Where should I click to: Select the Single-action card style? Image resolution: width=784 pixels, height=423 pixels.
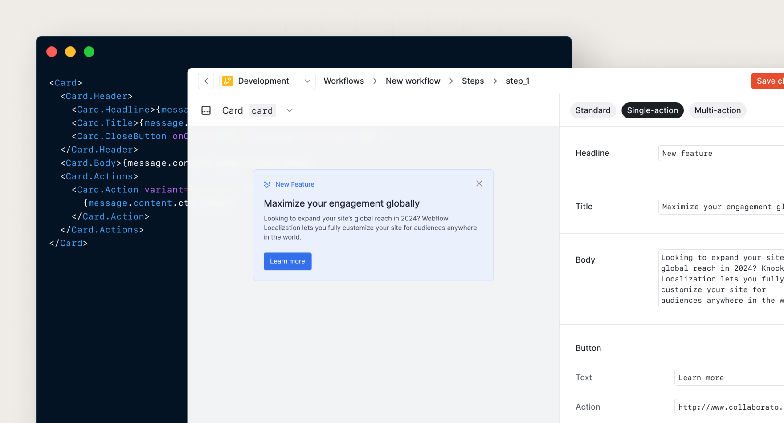click(x=652, y=110)
